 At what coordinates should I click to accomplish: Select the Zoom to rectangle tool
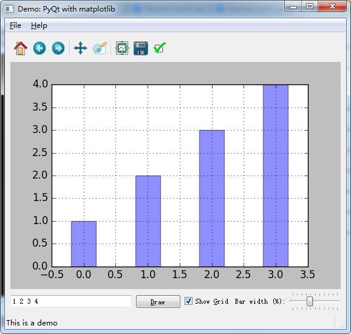pyautogui.click(x=100, y=48)
